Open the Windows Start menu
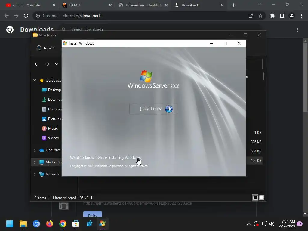Screen dimensions: 308x231 coord(10,224)
